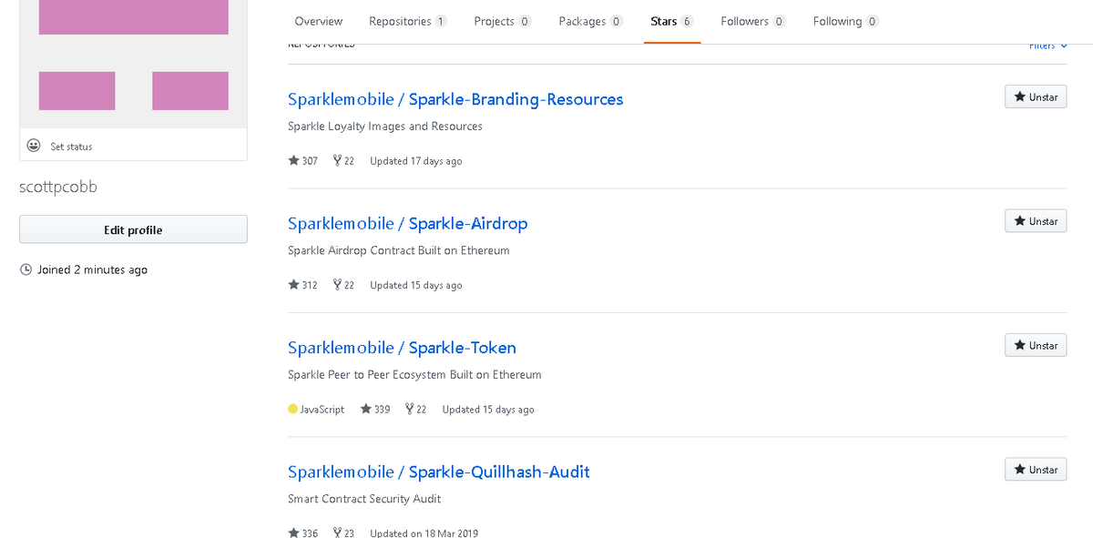
Task: View 339 stargazers of Sparkle-Token
Action: click(x=375, y=410)
